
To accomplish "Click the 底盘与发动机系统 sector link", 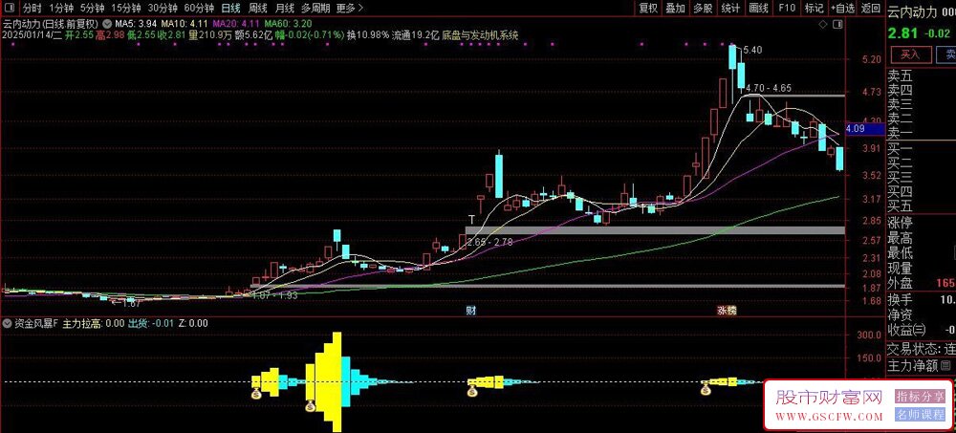I will [x=481, y=35].
